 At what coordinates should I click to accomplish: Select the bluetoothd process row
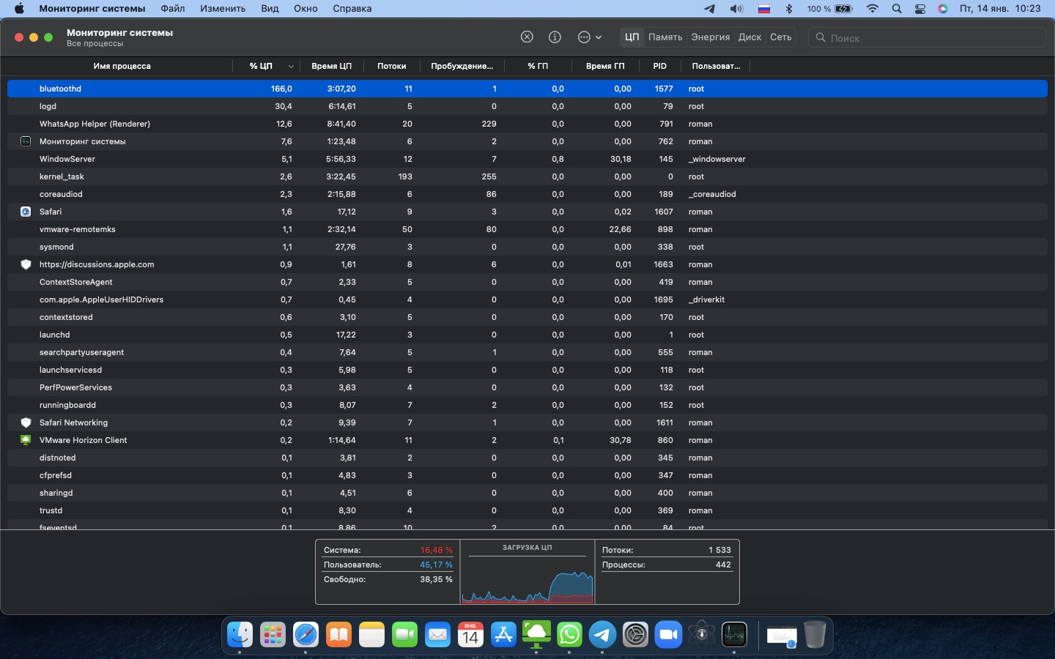527,89
